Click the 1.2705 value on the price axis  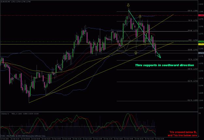point(201,85)
